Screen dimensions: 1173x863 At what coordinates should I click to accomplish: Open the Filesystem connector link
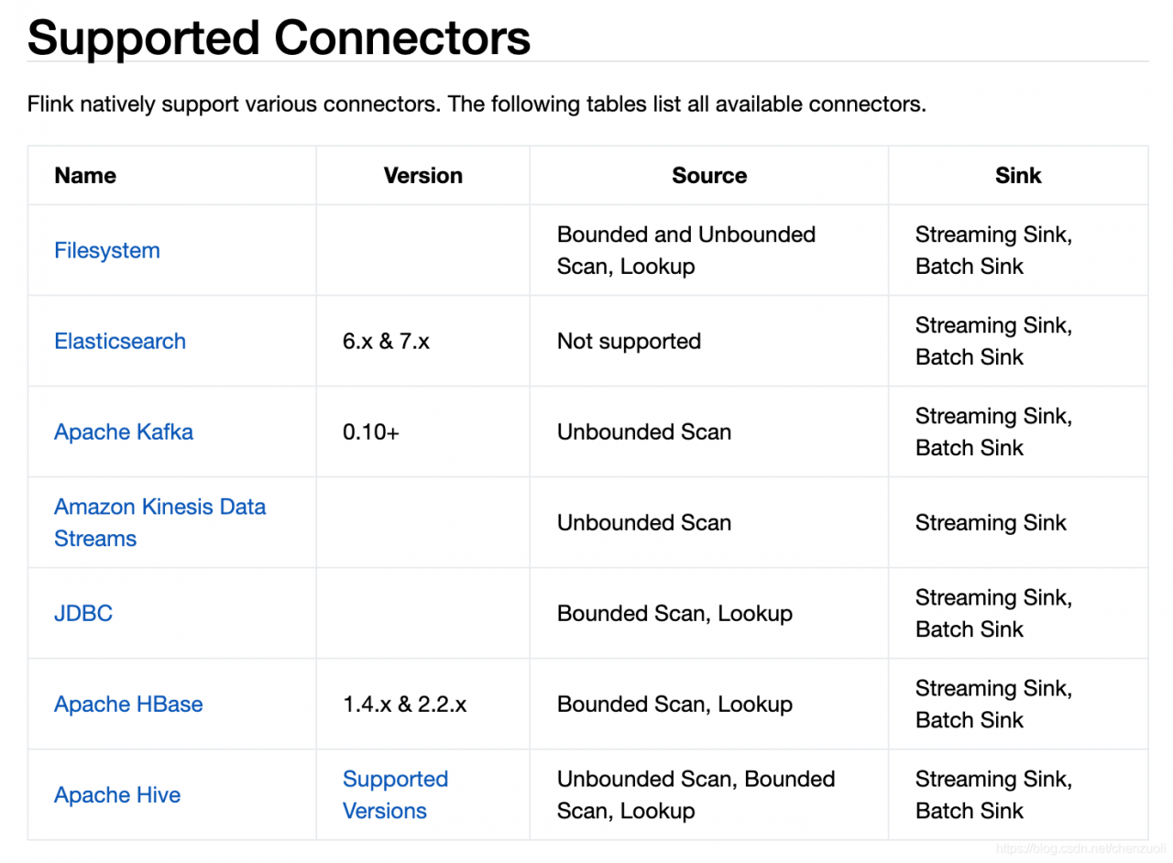click(106, 250)
